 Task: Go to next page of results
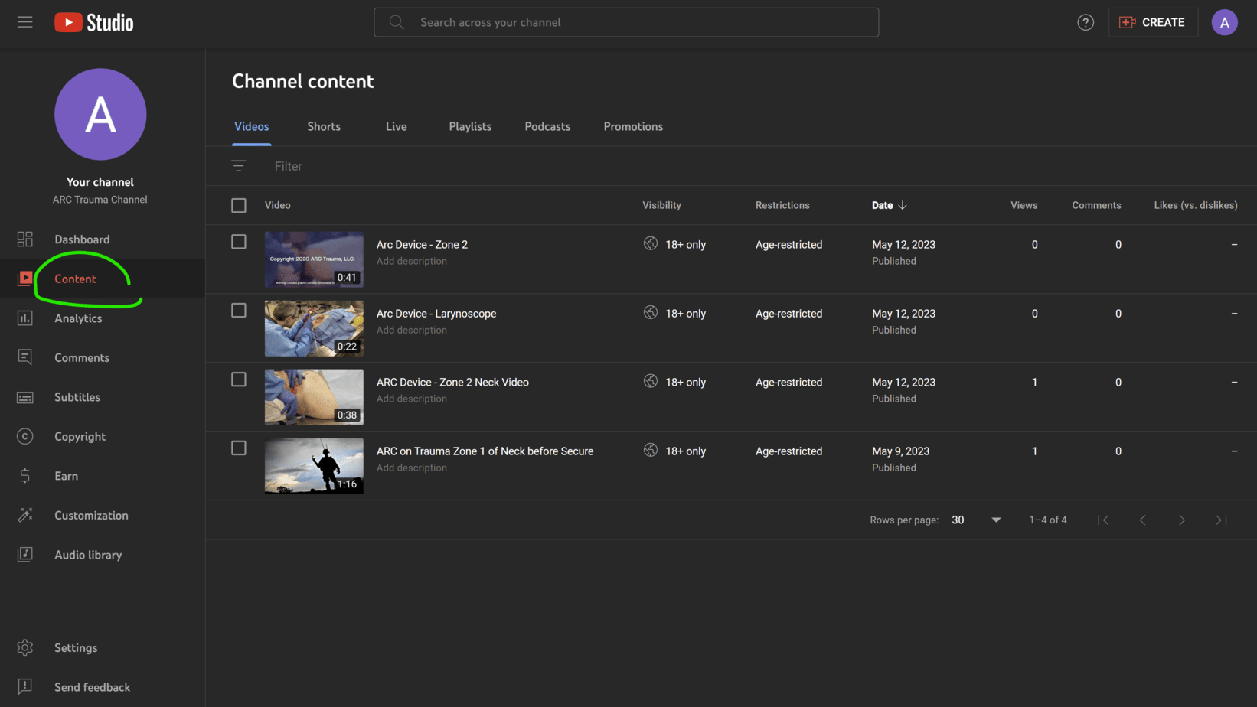pyautogui.click(x=1182, y=520)
